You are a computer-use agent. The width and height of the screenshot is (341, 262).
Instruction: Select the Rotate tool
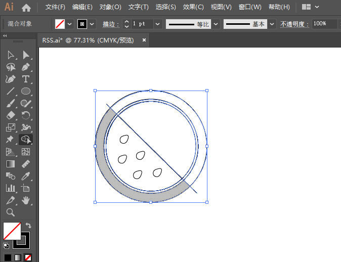click(26, 115)
